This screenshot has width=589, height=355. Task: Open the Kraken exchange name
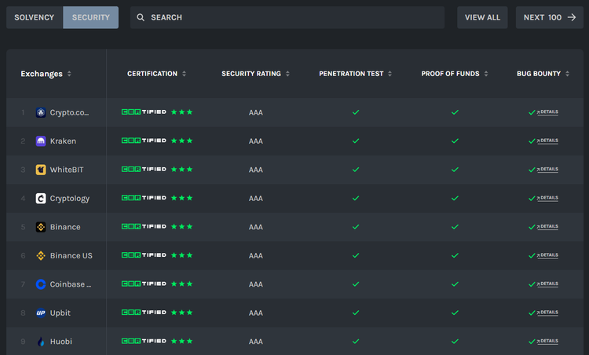pyautogui.click(x=63, y=141)
